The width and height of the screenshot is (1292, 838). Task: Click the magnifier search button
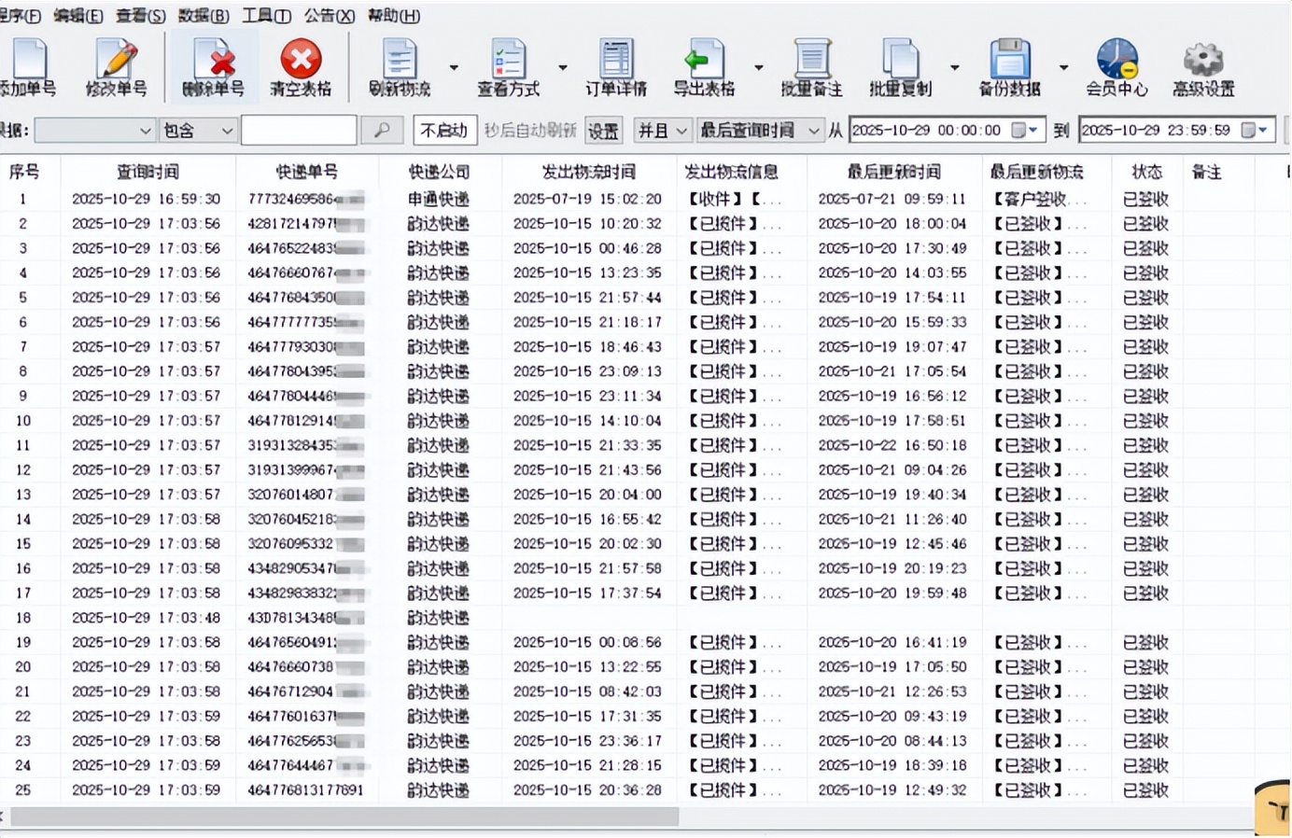[382, 131]
